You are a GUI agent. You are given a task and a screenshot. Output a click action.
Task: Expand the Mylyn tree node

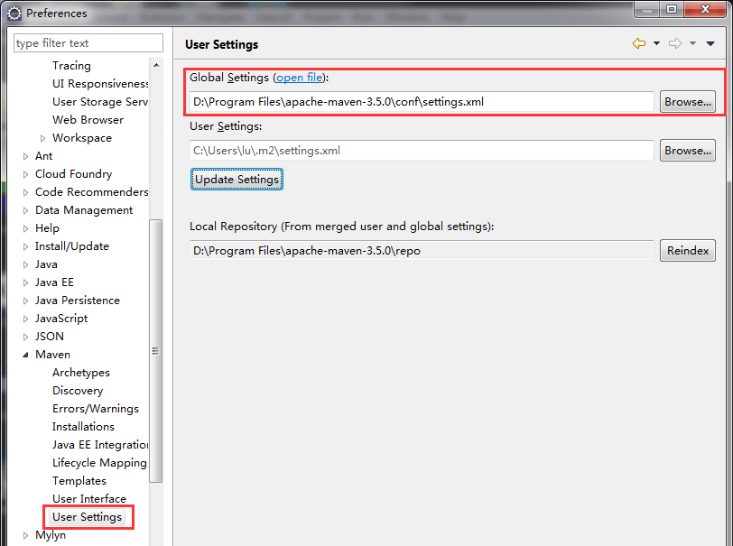point(25,535)
